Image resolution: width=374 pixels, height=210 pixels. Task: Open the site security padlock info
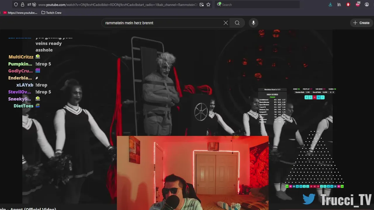[x=22, y=5]
